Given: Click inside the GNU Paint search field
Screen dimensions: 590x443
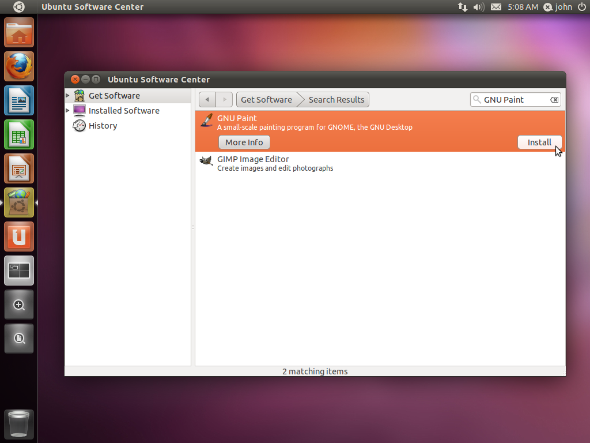Looking at the screenshot, I should (515, 99).
